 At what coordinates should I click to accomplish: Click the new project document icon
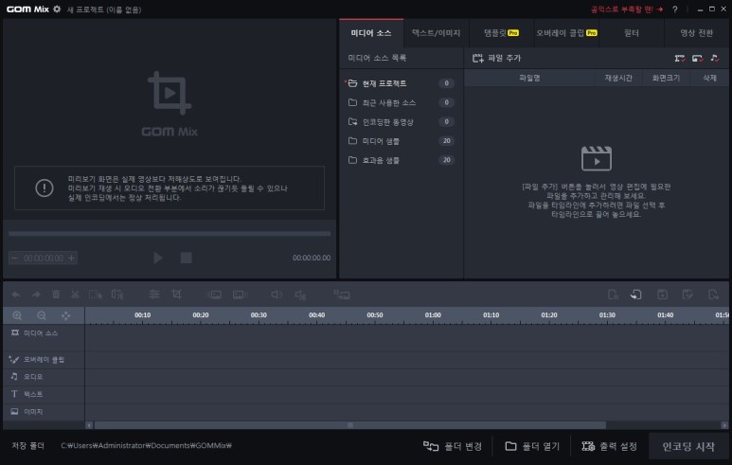tap(613, 295)
